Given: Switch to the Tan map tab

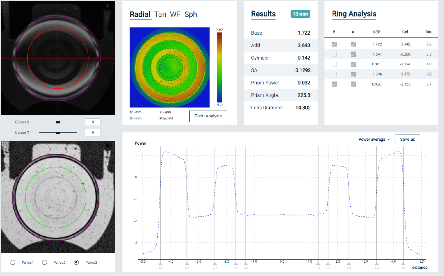Looking at the screenshot, I should (x=160, y=14).
